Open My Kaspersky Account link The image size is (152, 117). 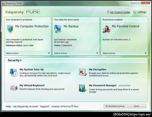click(26, 106)
